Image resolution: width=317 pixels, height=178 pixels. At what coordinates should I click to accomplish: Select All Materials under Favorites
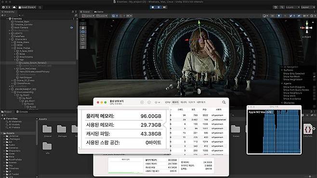pyautogui.click(x=15, y=122)
